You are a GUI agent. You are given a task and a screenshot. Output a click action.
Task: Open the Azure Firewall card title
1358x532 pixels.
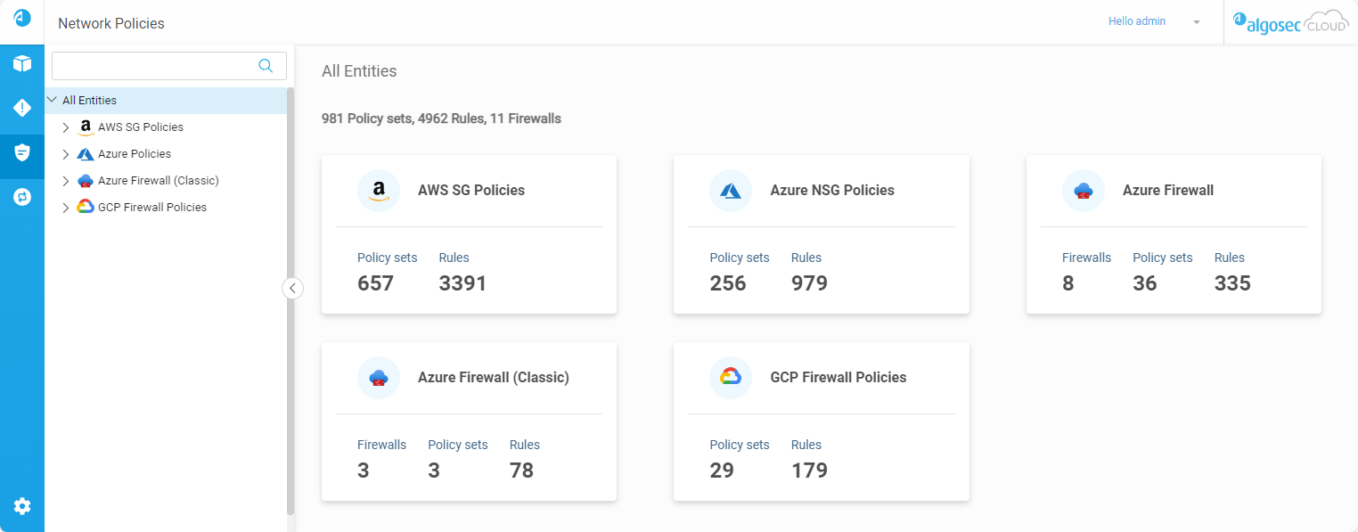(1167, 191)
